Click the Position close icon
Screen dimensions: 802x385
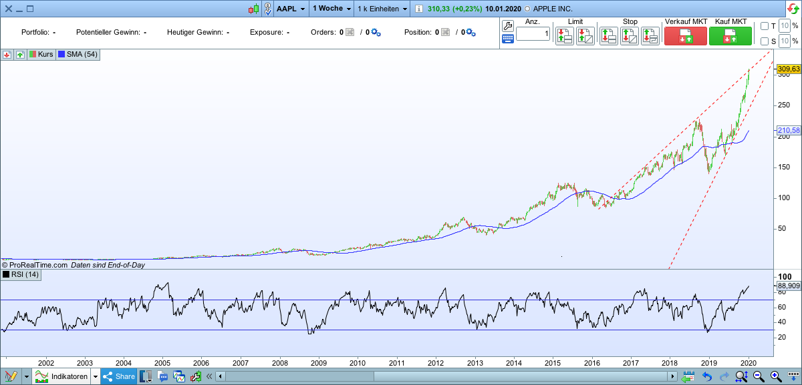coord(445,32)
